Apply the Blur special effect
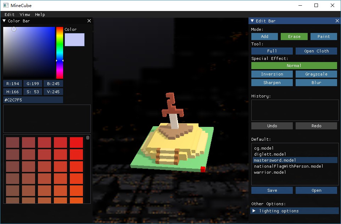The width and height of the screenshot is (341, 224). coord(316,83)
